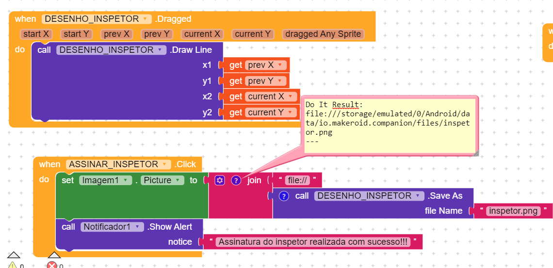Click the comment bubble resize handle corner
The height and width of the screenshot is (268, 553).
pyautogui.click(x=475, y=153)
